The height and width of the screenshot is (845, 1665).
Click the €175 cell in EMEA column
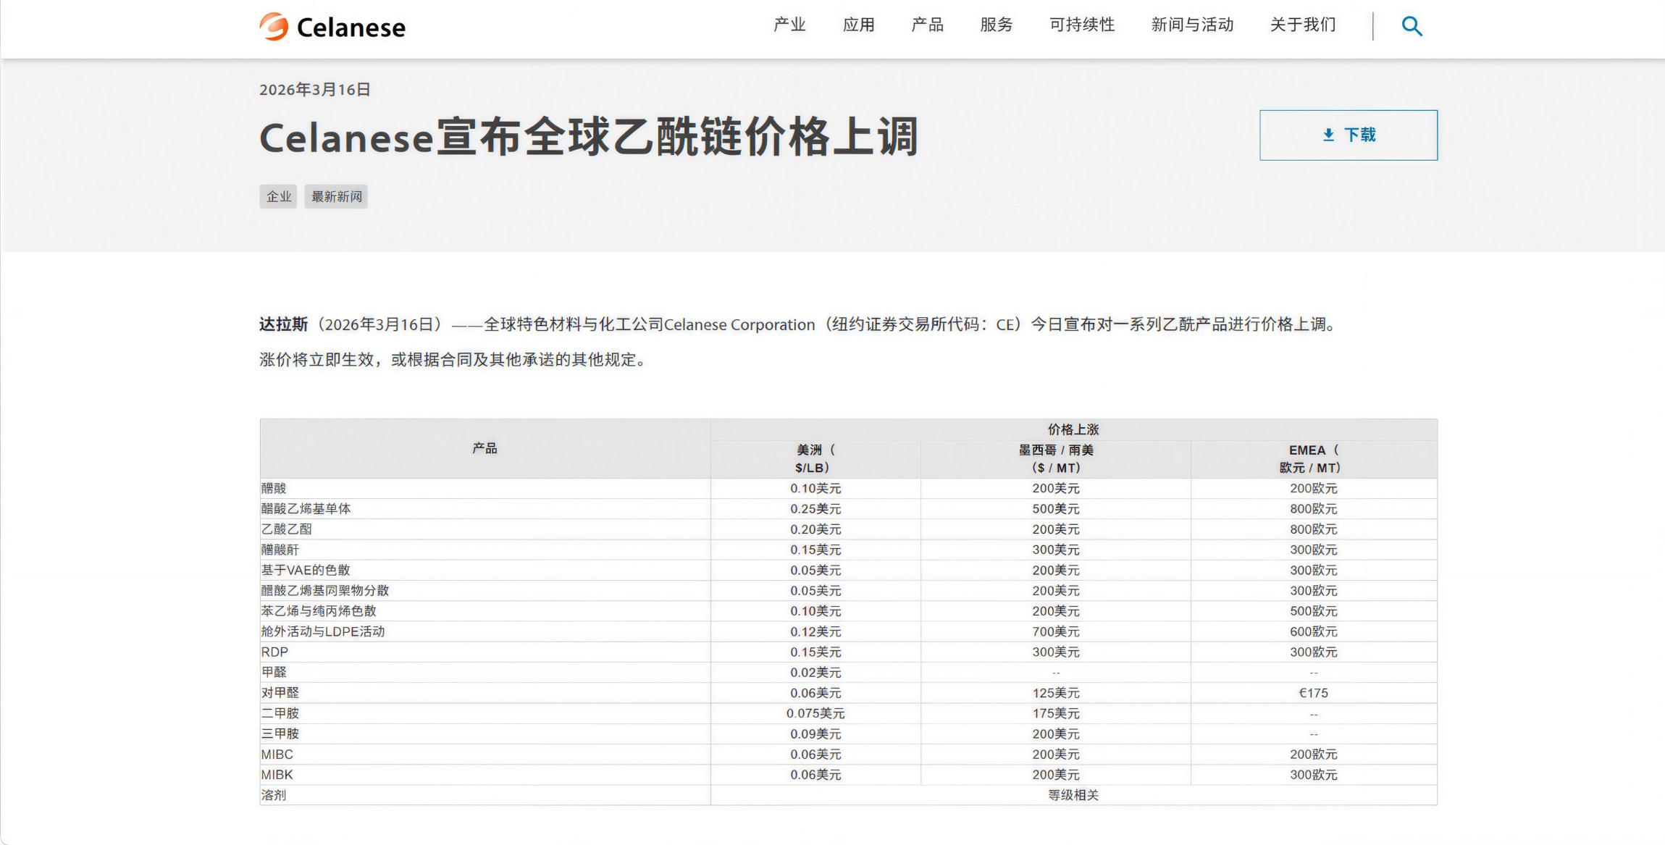[1313, 693]
